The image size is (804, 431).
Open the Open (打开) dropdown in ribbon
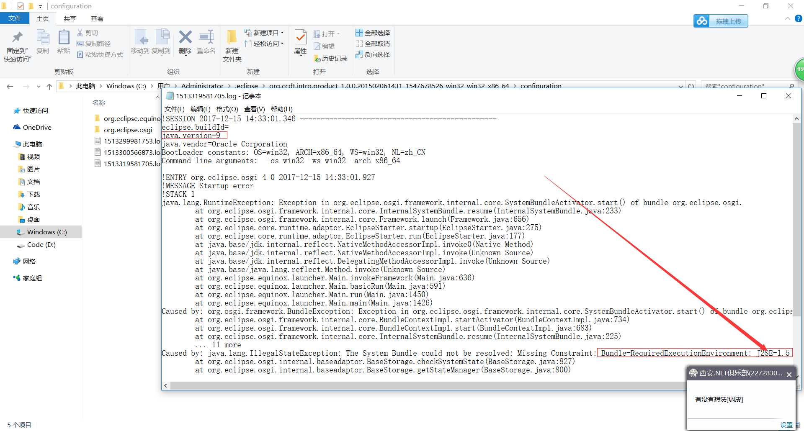click(327, 34)
